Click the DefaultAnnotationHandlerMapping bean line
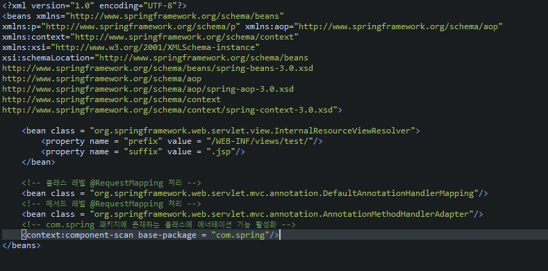Image resolution: width=548 pixels, height=271 pixels. click(255, 193)
